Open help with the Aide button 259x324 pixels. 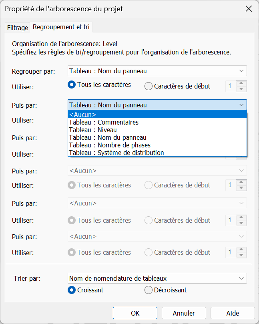[x=233, y=313]
